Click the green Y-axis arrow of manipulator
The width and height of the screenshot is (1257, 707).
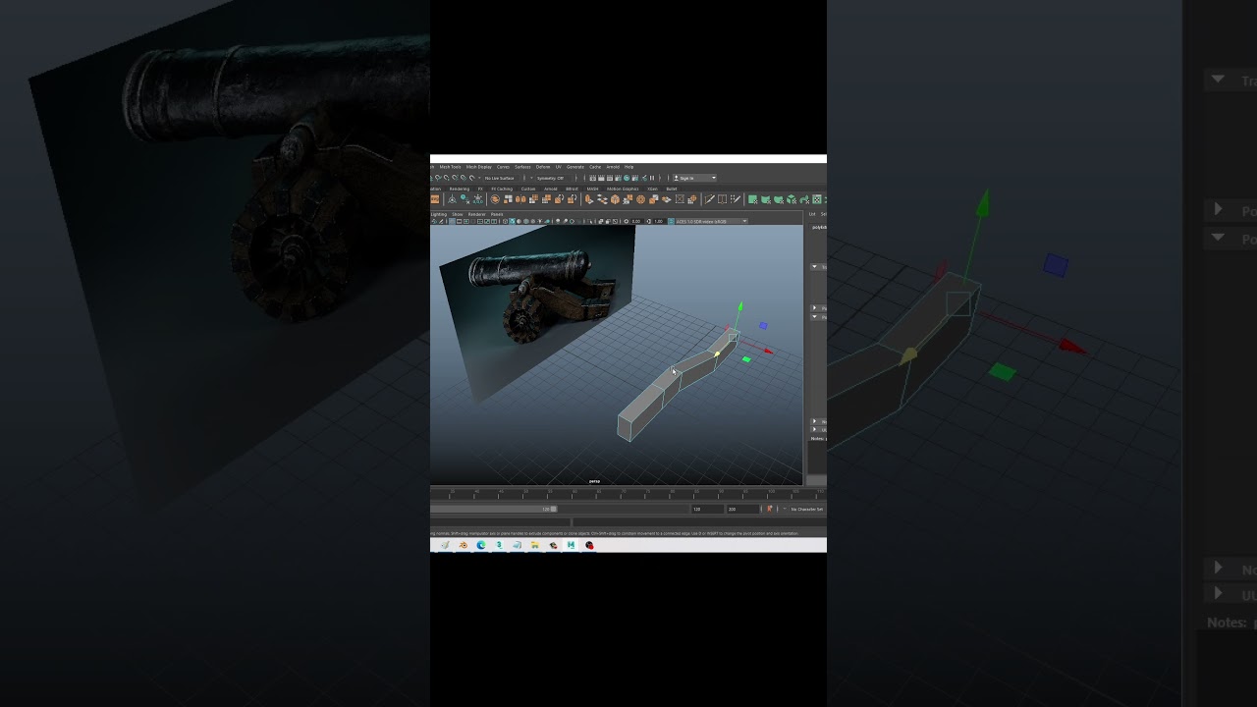coord(740,307)
